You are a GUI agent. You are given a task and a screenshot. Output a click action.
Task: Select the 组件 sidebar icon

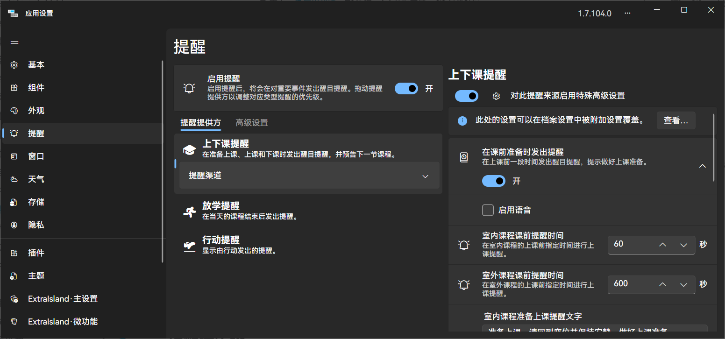point(36,87)
